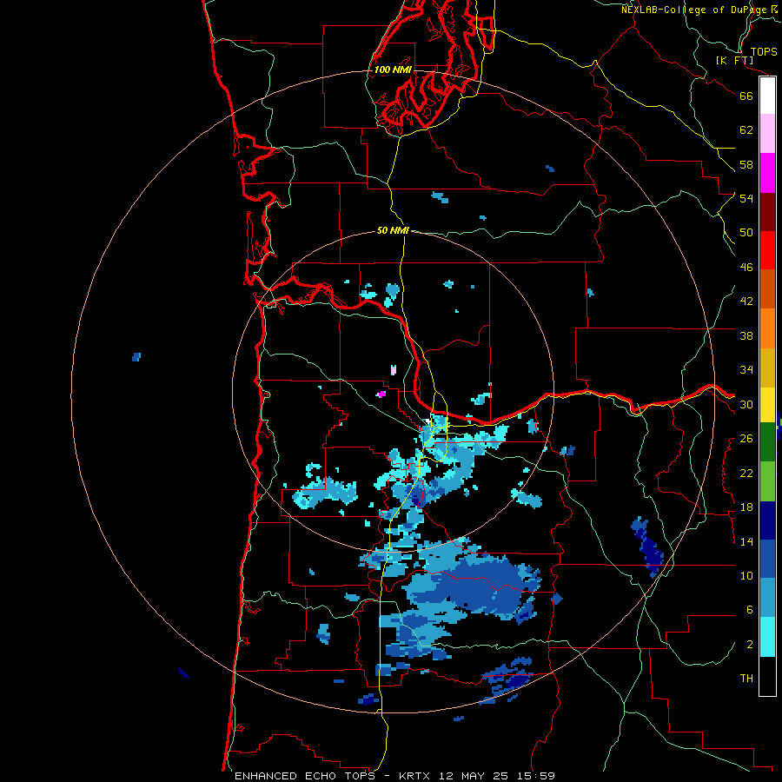The image size is (782, 782).
Task: Click the yellow 30 kft legend swatch
Action: tap(767, 405)
